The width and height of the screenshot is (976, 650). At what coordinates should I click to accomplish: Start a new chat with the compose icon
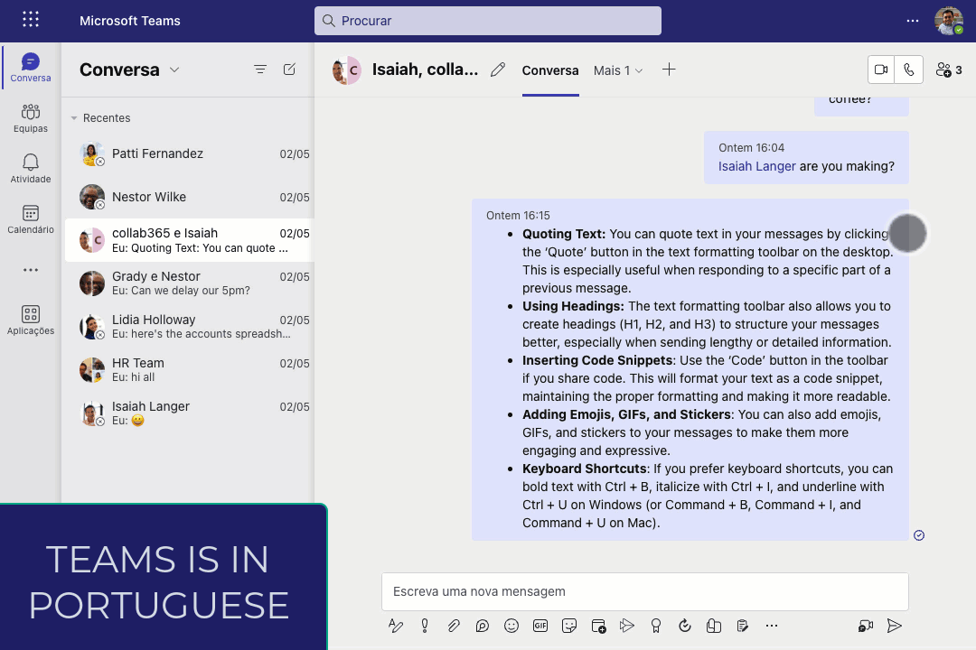(x=289, y=69)
